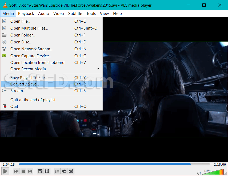The image size is (228, 176).
Task: Select Open Location from clipboard
Action: coord(51,63)
